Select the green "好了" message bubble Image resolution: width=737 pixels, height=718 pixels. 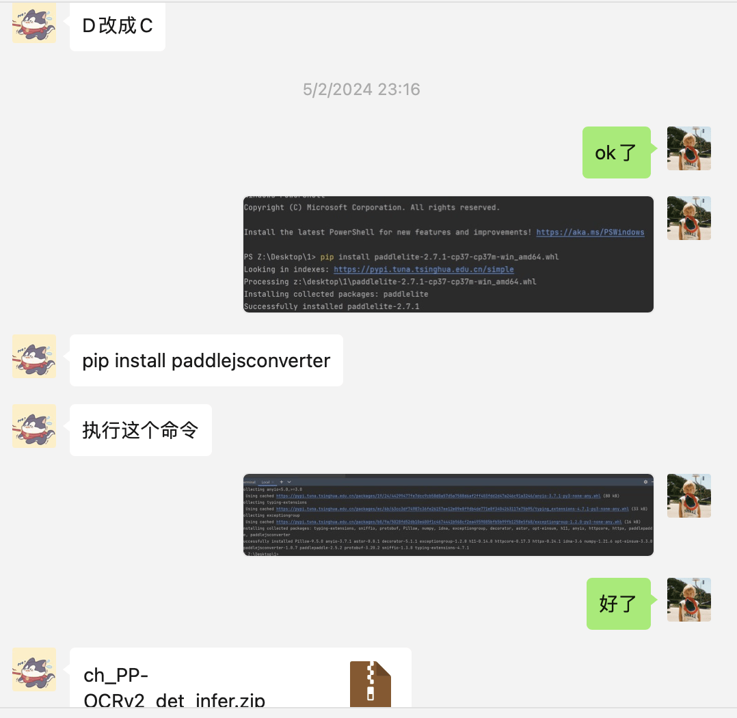[x=619, y=604]
